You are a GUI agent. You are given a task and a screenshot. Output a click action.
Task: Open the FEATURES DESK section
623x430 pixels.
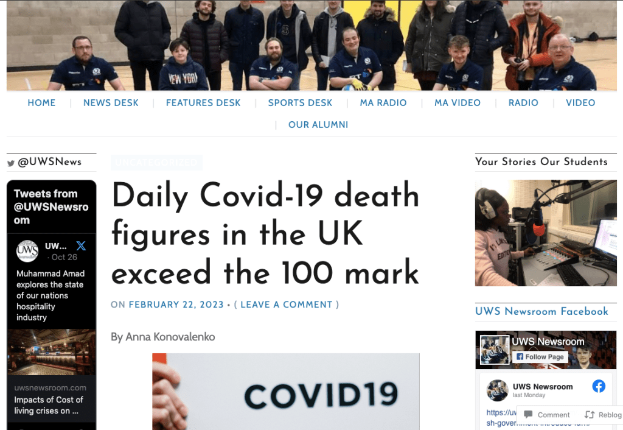coord(203,102)
